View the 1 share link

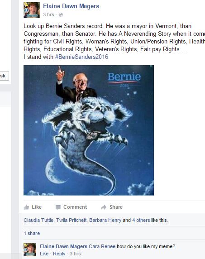[32, 233]
